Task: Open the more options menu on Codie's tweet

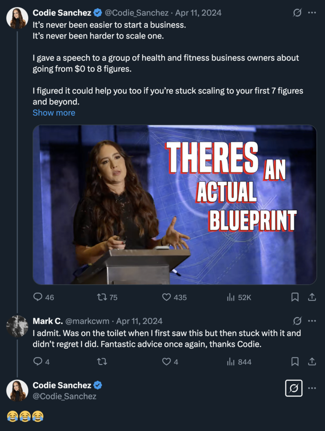Action: 312,13
